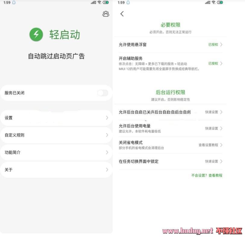Image resolution: width=245 pixels, height=237 pixels.
Task: Tap 已授权 status for 辅助服务
Action: pos(213,63)
